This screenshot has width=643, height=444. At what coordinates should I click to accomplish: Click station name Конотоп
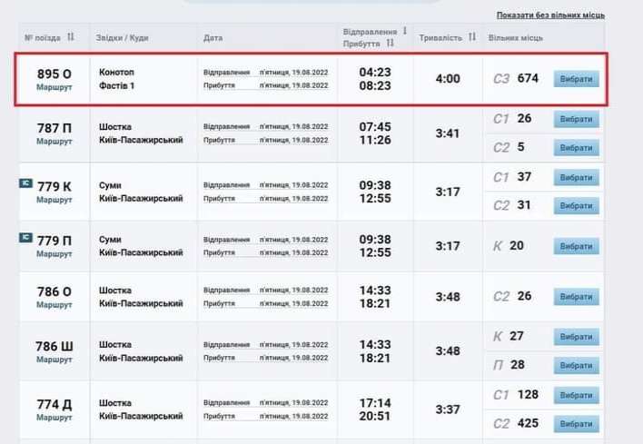click(116, 72)
